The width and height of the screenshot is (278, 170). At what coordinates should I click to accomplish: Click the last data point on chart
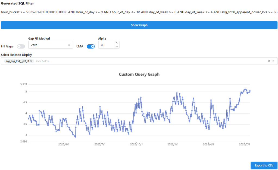[x=250, y=91]
